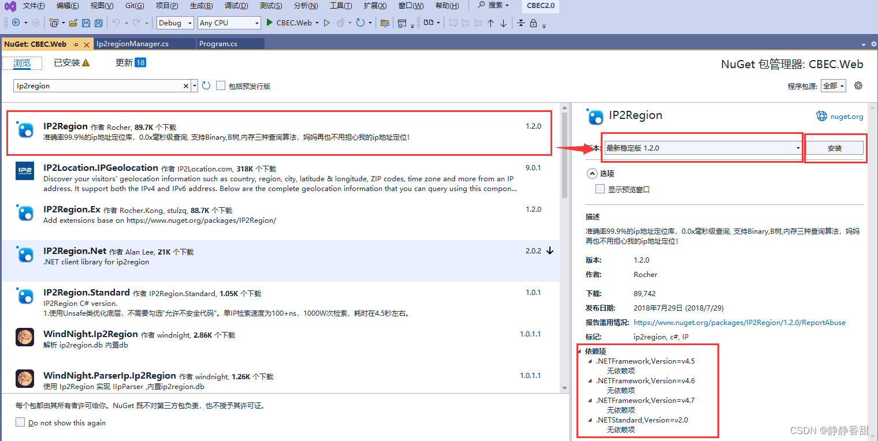Image resolution: width=878 pixels, height=441 pixels.
Task: Click start without debugging outline play icon
Action: (327, 23)
